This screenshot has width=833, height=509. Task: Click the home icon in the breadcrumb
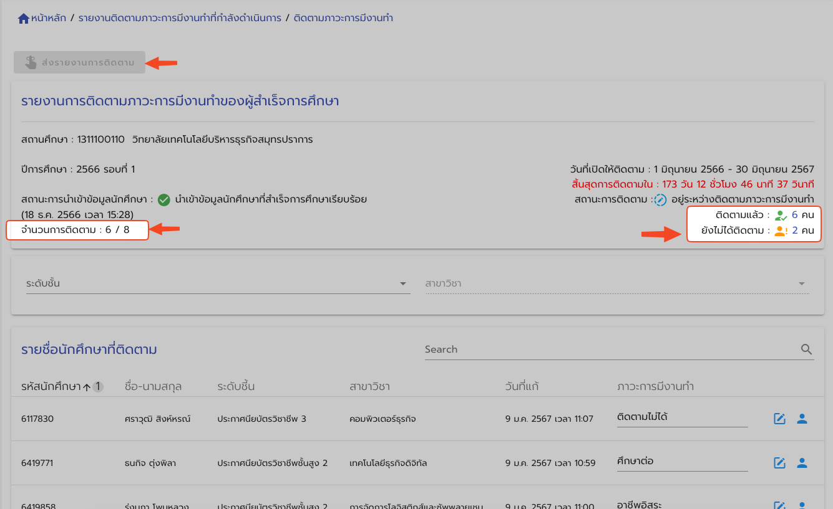pos(24,19)
